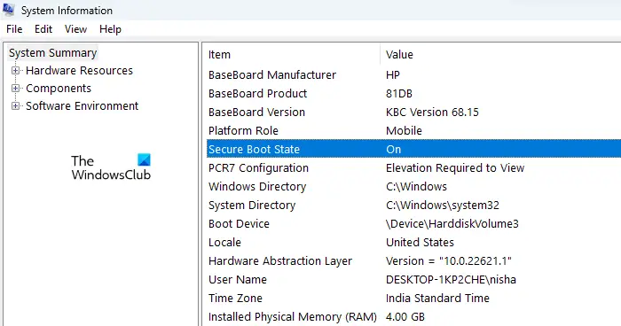The height and width of the screenshot is (326, 621).
Task: Click the value 4.00 GB
Action: pos(405,317)
